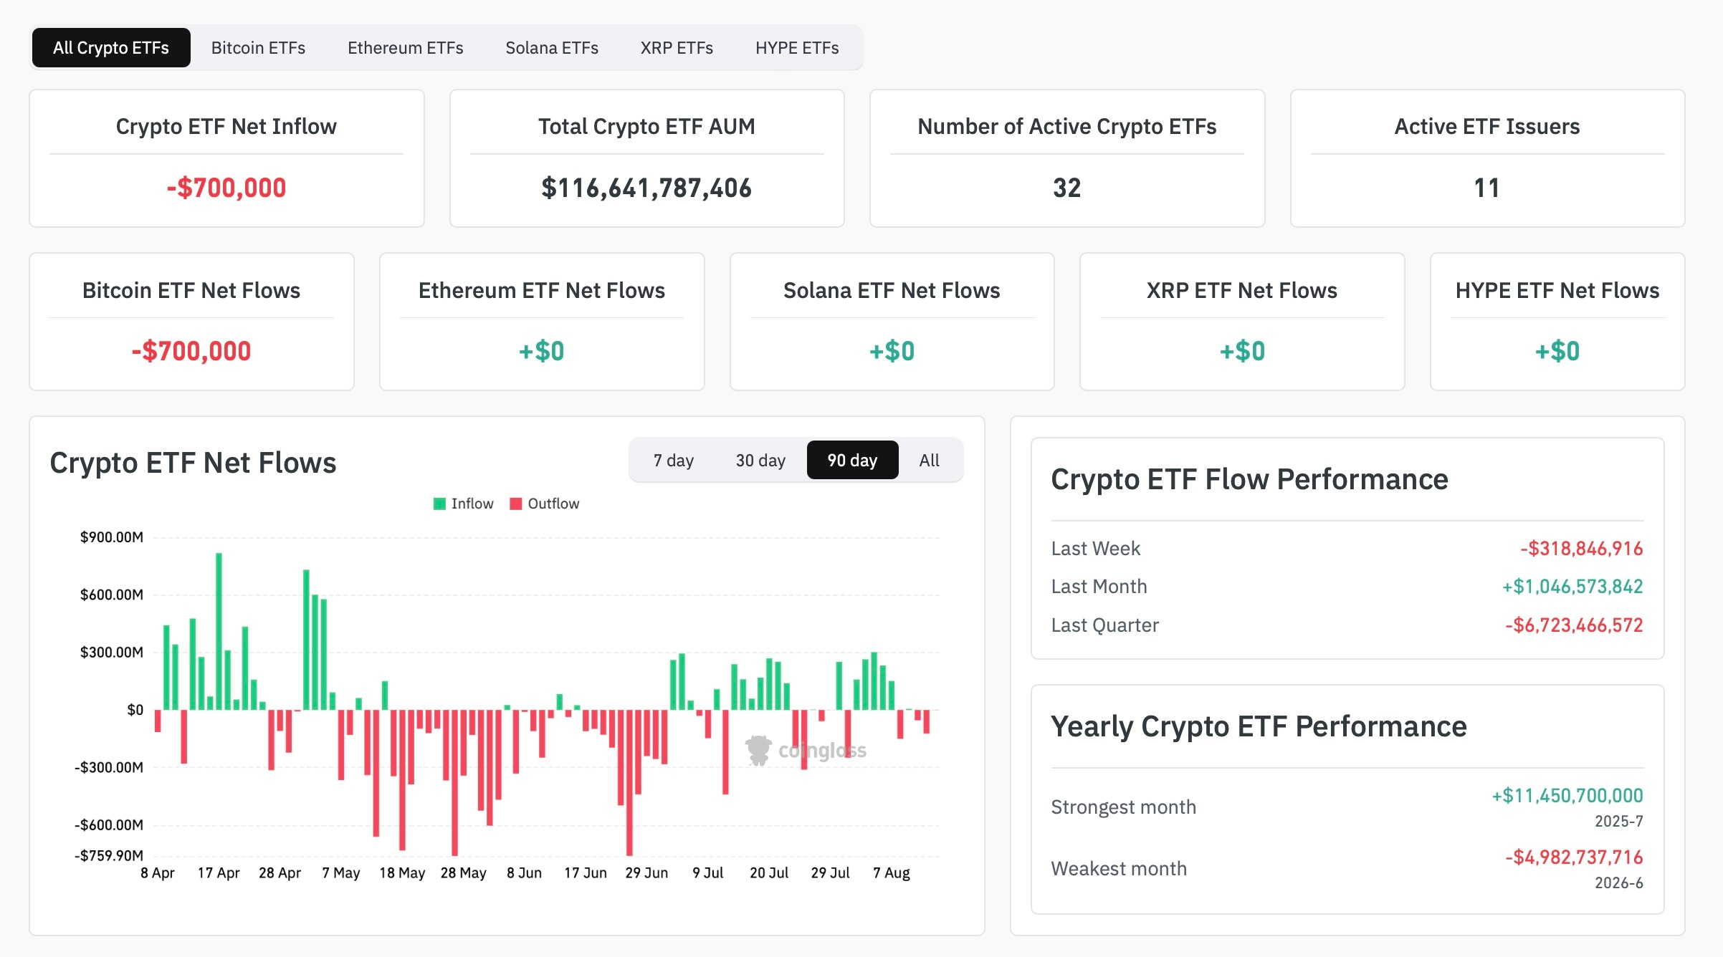Show All time range on the chart

point(930,460)
